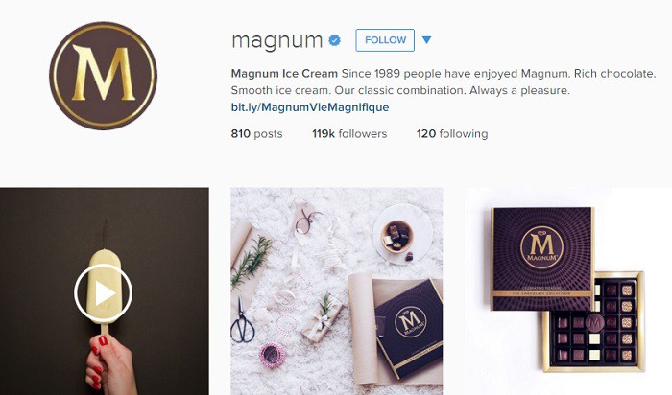Open the 810 posts count
Screen dimensions: 672x395
pyautogui.click(x=256, y=134)
